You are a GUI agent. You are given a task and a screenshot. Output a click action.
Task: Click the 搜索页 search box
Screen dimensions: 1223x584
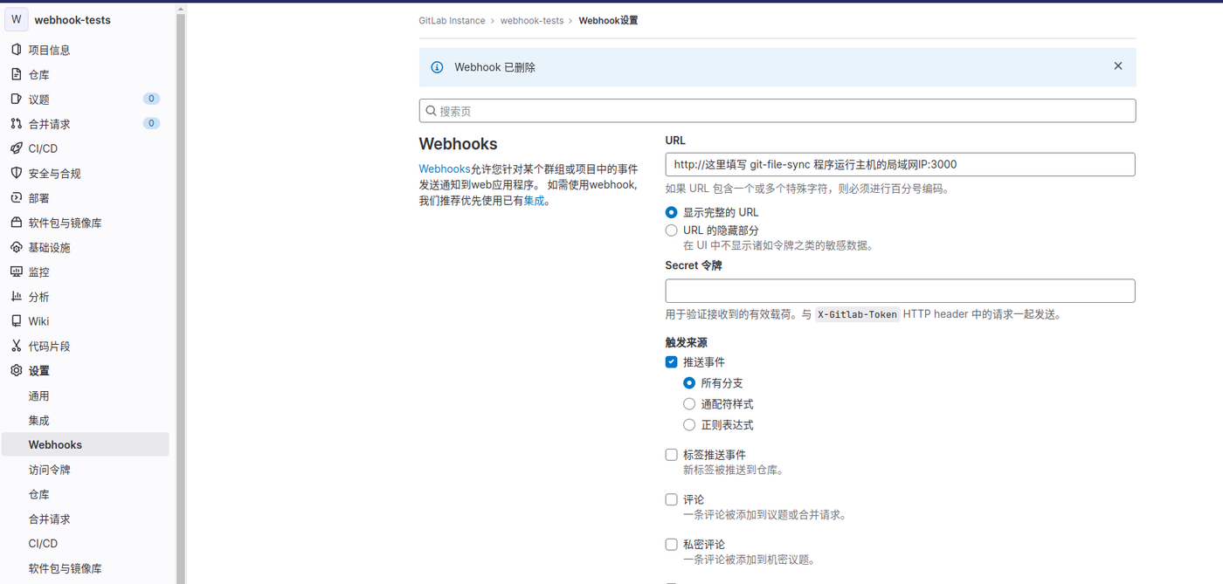coord(777,111)
